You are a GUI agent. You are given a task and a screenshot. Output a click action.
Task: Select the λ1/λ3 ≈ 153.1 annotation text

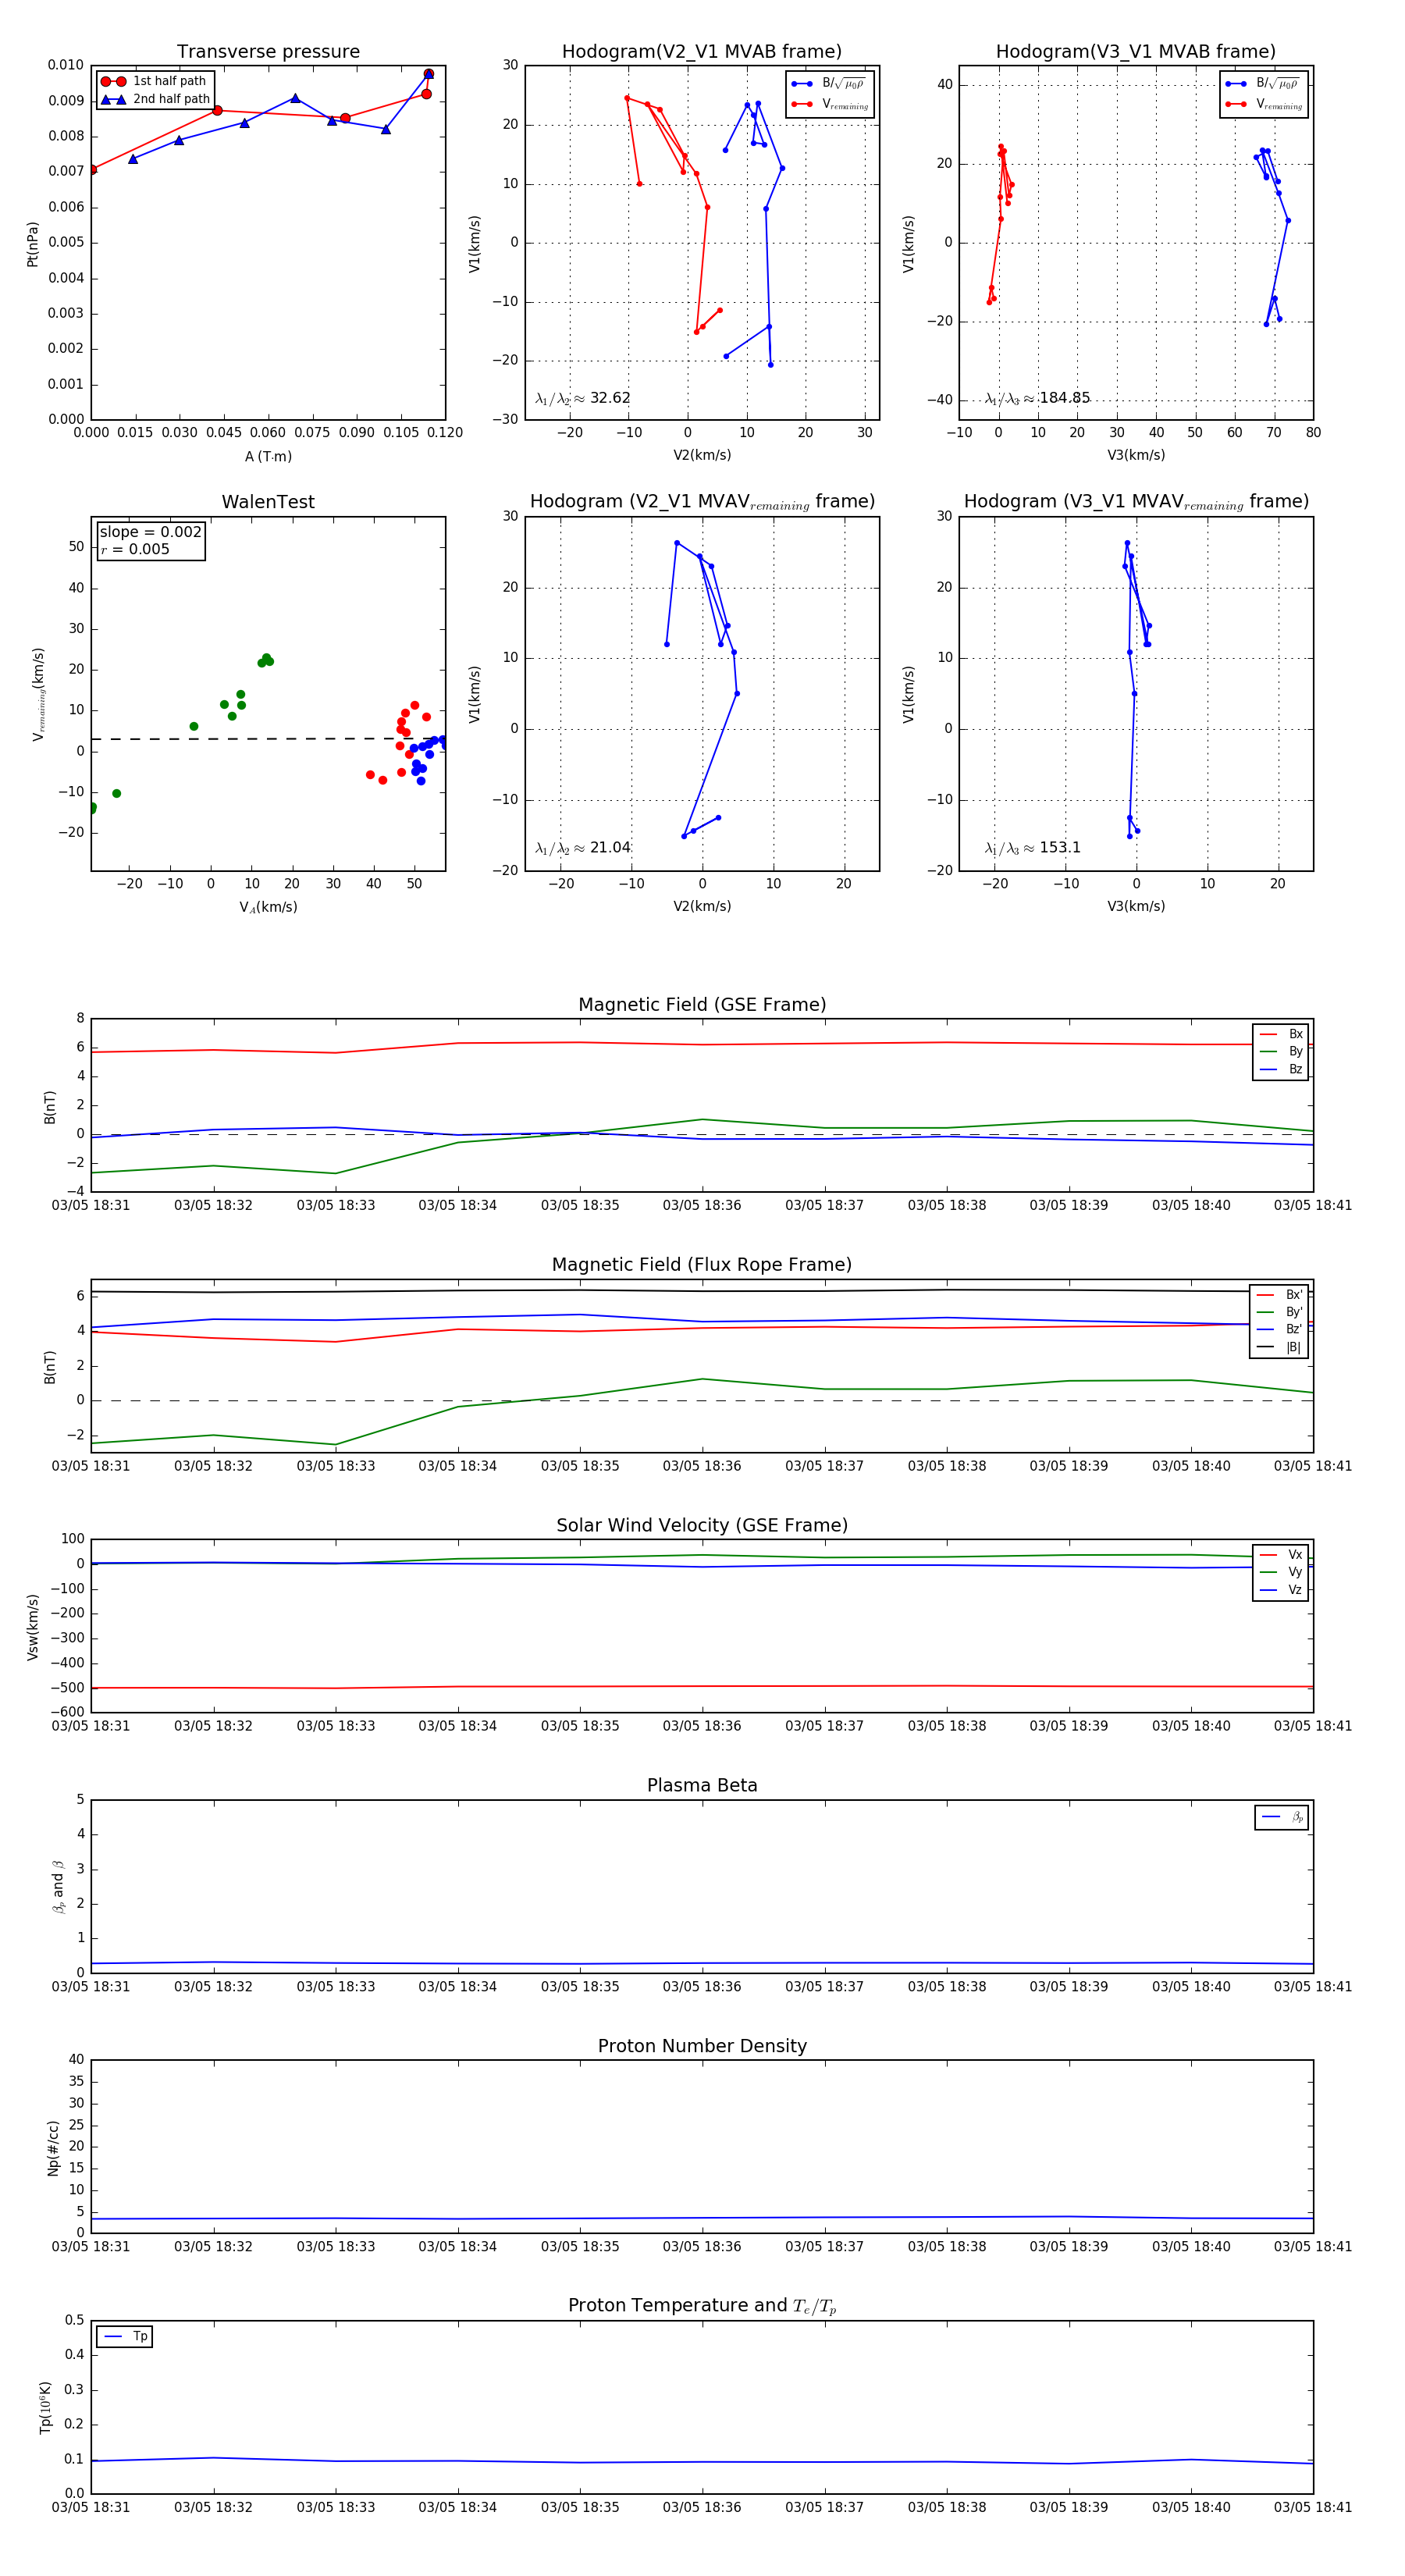coord(1032,848)
